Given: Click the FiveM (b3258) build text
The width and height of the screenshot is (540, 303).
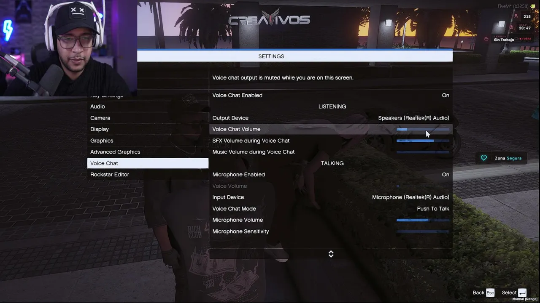Looking at the screenshot, I should pyautogui.click(x=513, y=6).
